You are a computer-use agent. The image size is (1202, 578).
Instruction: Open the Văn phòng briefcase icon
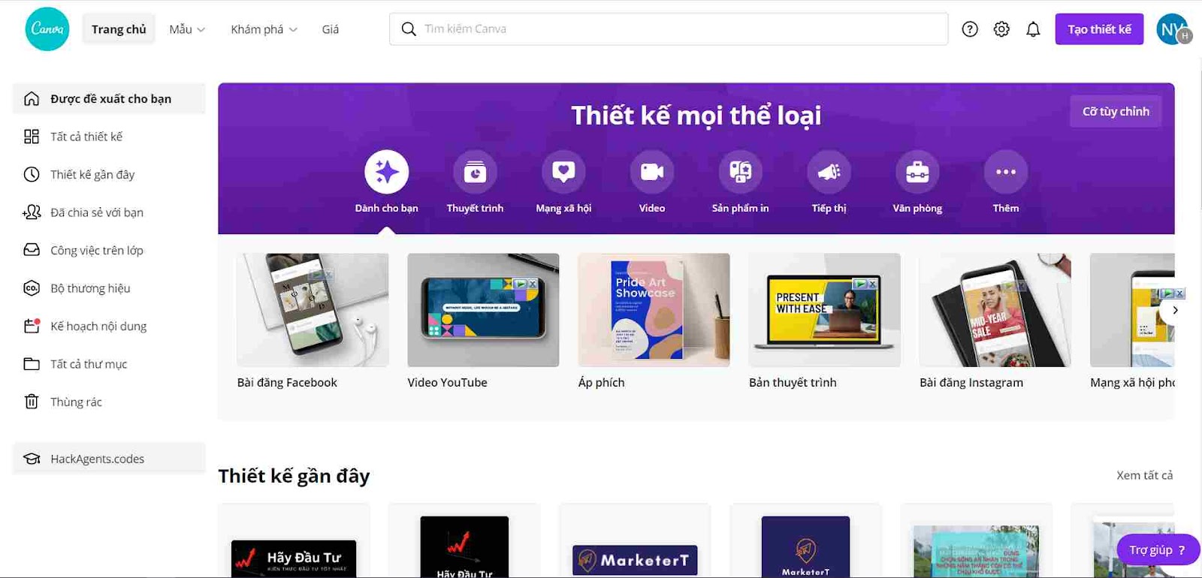pyautogui.click(x=917, y=172)
